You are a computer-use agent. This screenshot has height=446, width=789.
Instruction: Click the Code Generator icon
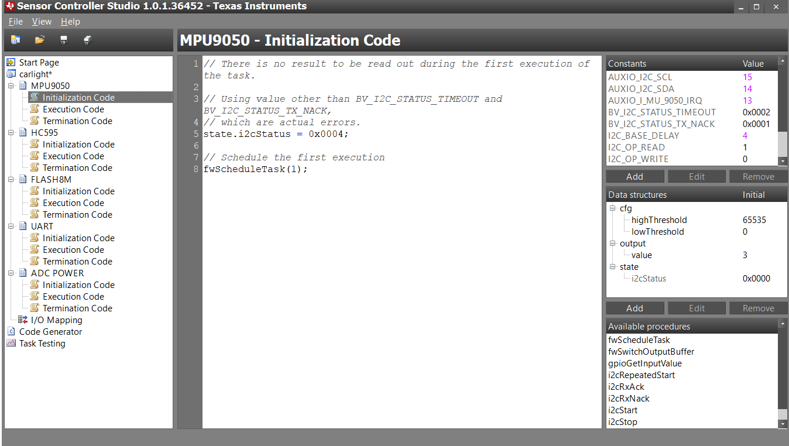pos(11,332)
